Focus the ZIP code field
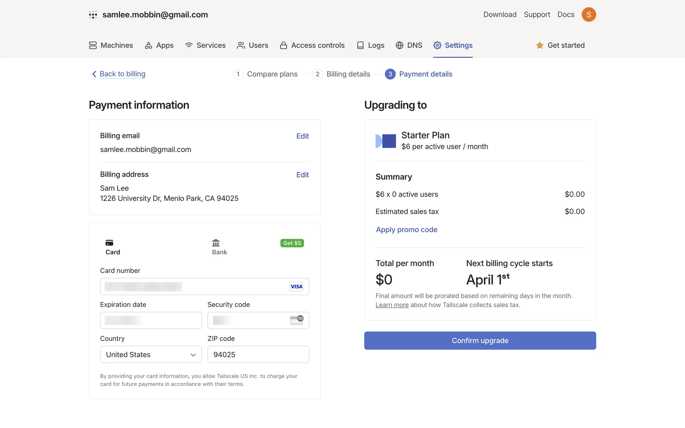This screenshot has height=428, width=685. pyautogui.click(x=258, y=355)
